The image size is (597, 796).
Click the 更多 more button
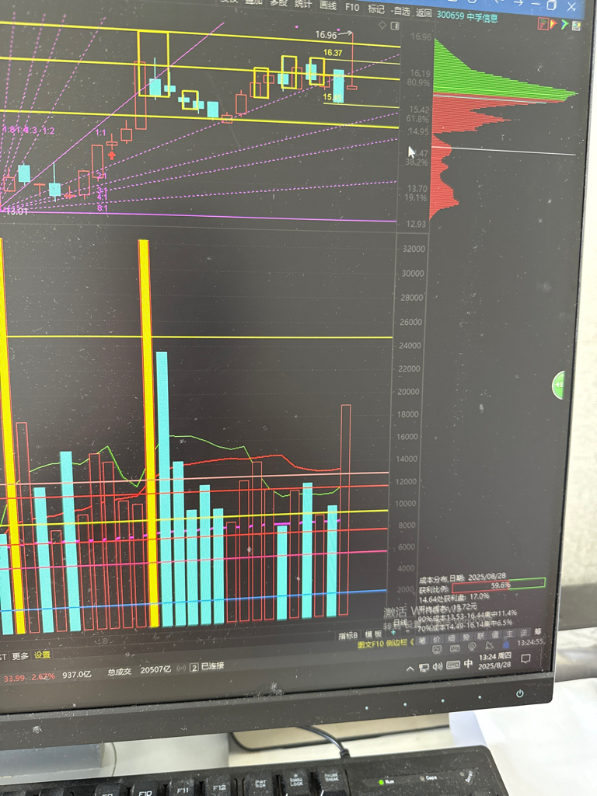click(x=20, y=656)
